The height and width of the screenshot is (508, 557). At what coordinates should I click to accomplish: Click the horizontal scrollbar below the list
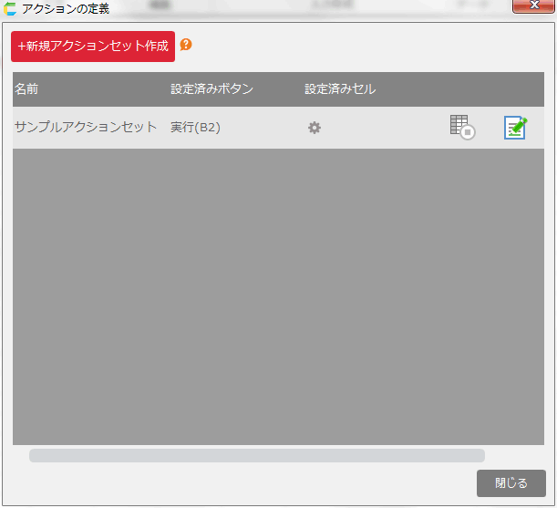click(x=257, y=455)
